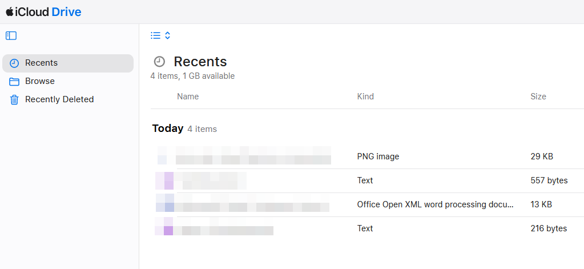The height and width of the screenshot is (269, 584).
Task: Click the Recently Deleted trash icon
Action: click(14, 100)
